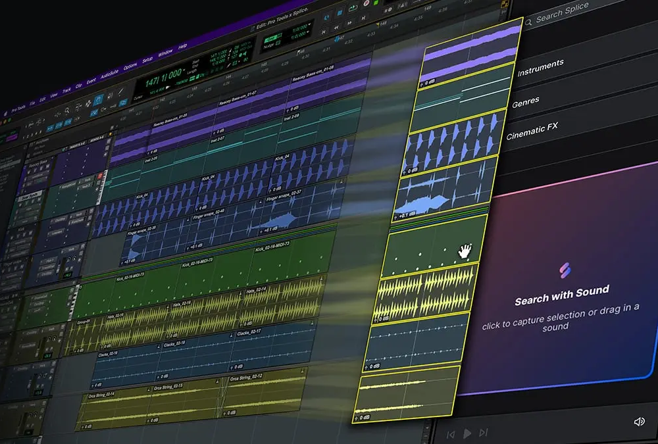Image resolution: width=658 pixels, height=444 pixels.
Task: Toggle the Nudge button
Action: coord(269,46)
